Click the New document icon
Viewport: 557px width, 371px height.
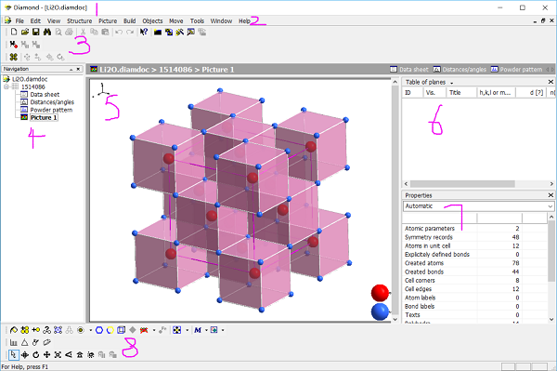click(x=14, y=32)
